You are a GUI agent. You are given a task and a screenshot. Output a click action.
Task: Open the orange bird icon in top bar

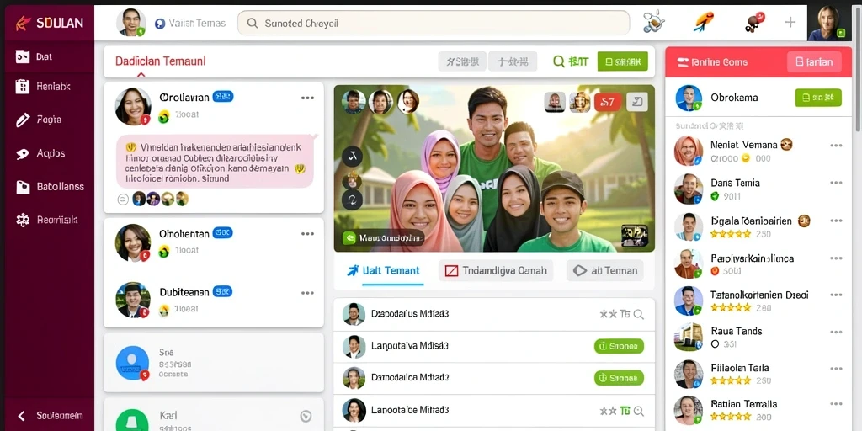coord(704,23)
